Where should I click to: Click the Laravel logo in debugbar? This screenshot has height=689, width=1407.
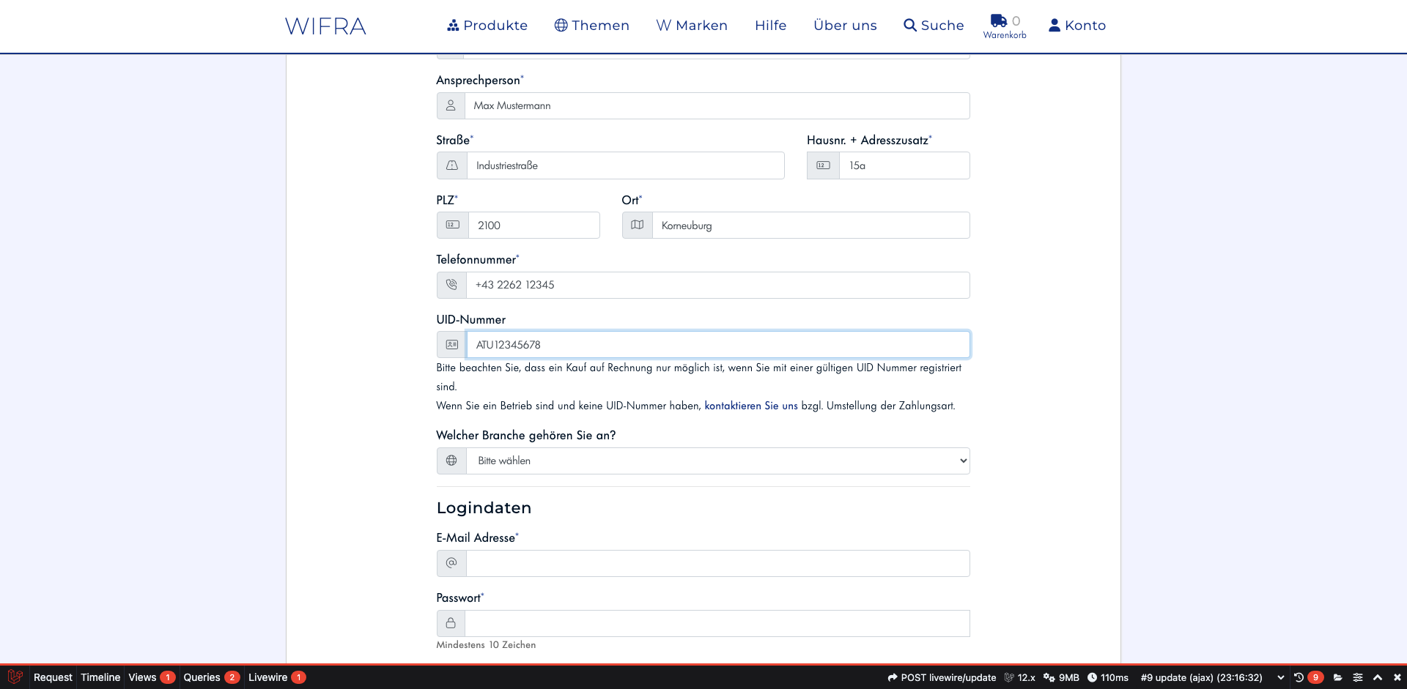click(15, 677)
